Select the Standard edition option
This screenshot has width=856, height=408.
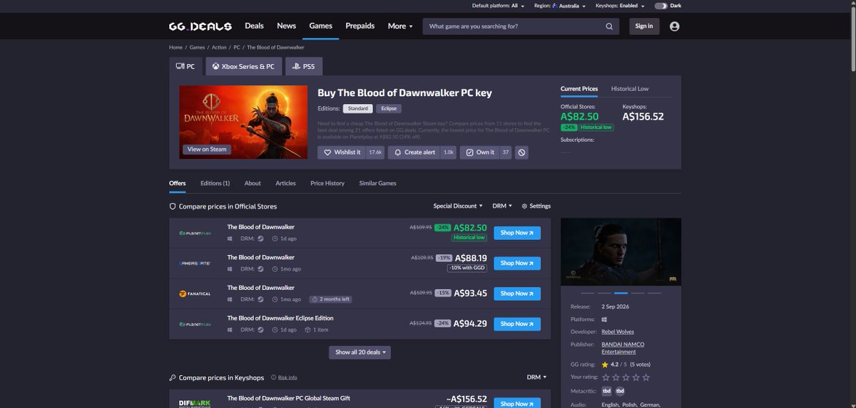click(358, 108)
